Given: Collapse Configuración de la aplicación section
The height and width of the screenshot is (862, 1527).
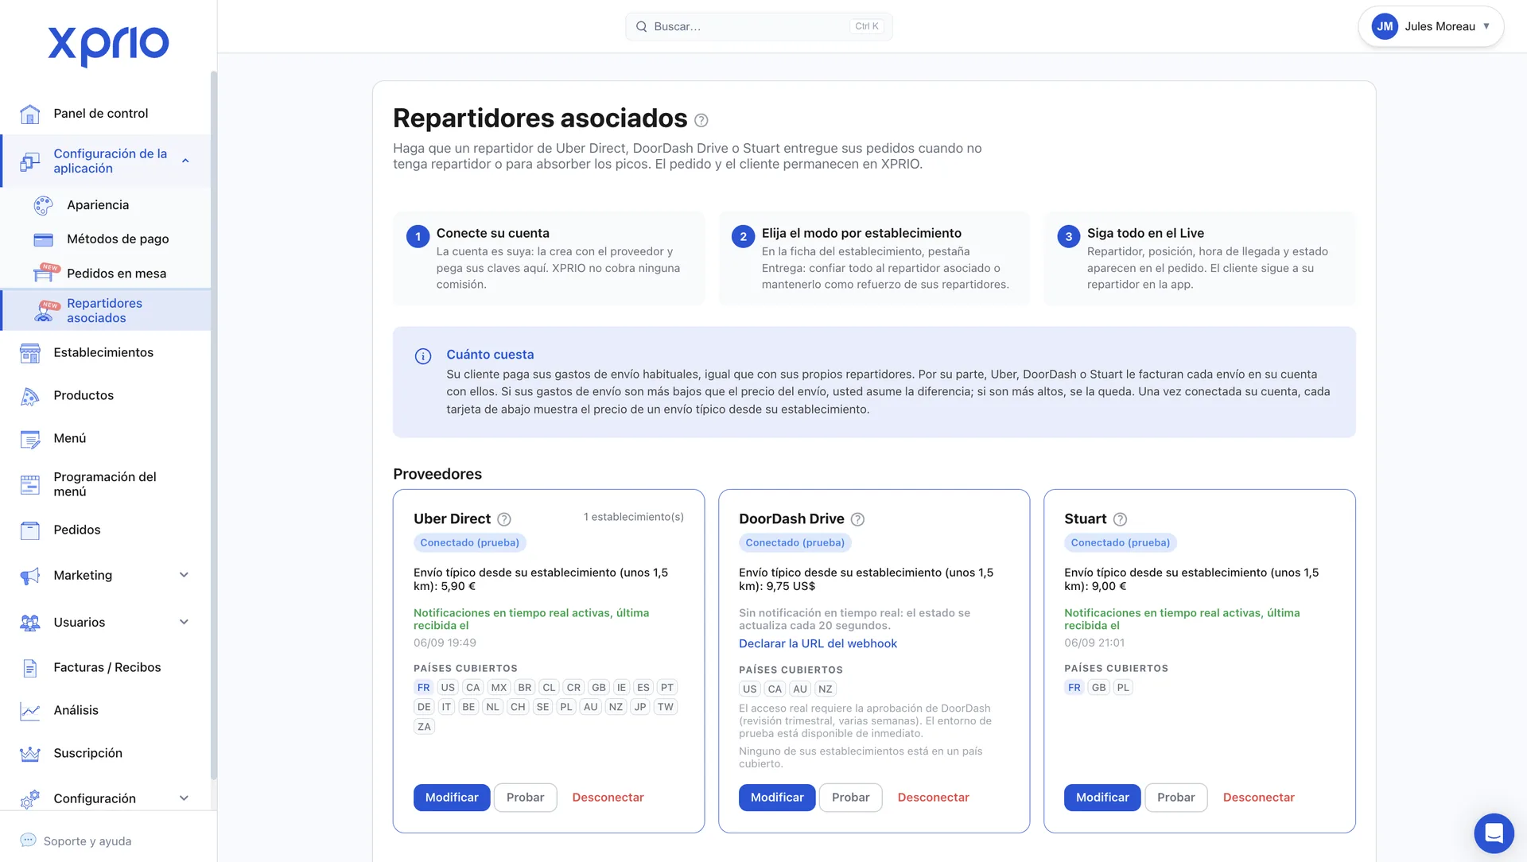Looking at the screenshot, I should (185, 161).
